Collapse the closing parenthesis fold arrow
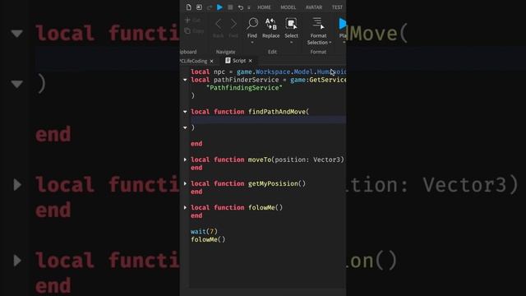 [x=185, y=127]
